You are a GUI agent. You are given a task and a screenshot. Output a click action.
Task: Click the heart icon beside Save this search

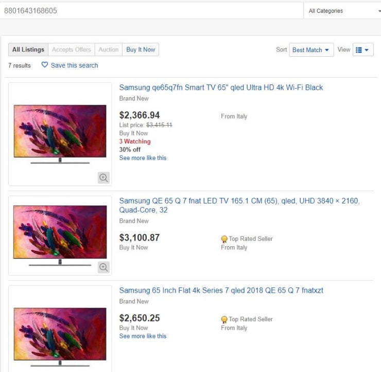point(44,65)
